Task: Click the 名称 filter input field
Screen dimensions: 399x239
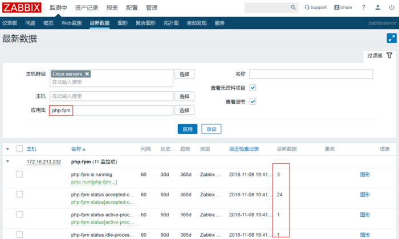Action: click(311, 74)
